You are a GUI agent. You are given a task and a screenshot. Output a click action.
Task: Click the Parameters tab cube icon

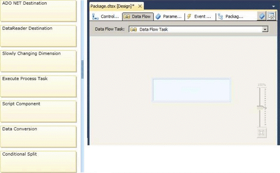[158, 17]
